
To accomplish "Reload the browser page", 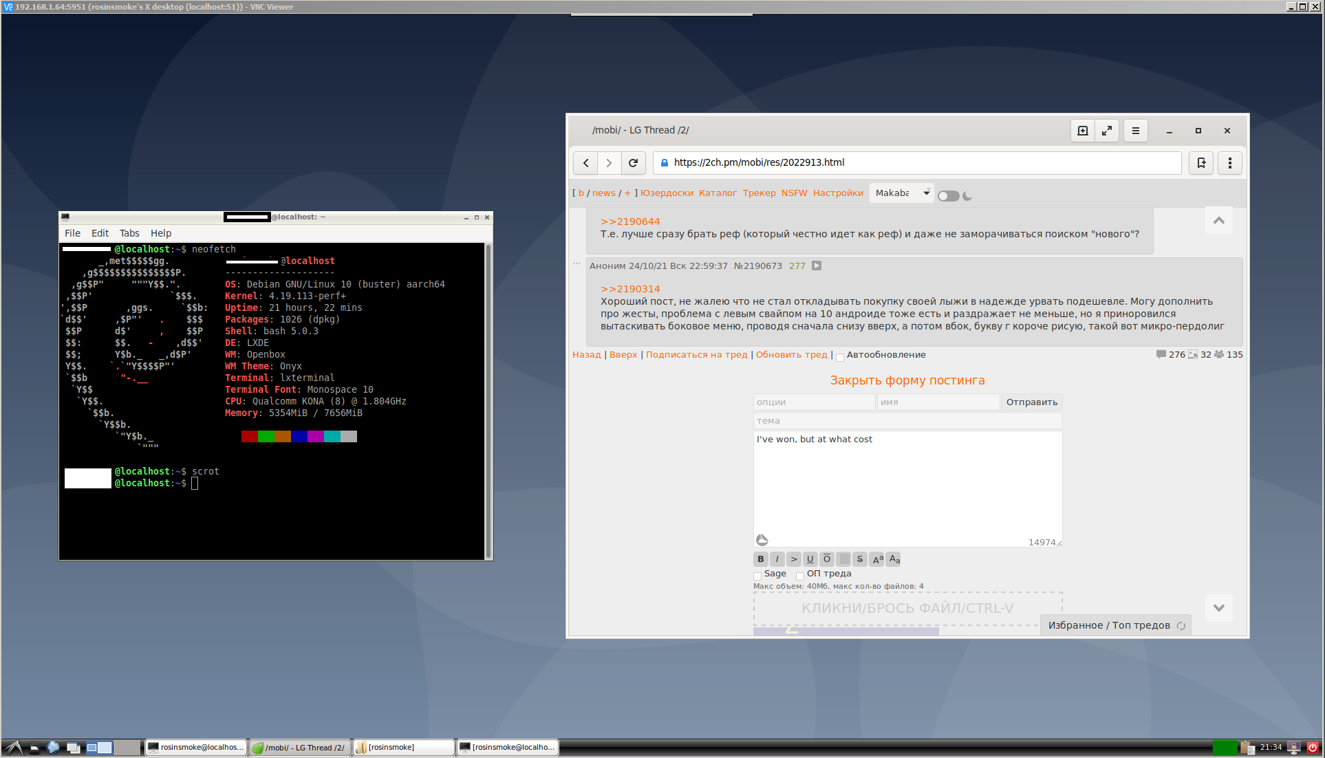I will pos(633,163).
